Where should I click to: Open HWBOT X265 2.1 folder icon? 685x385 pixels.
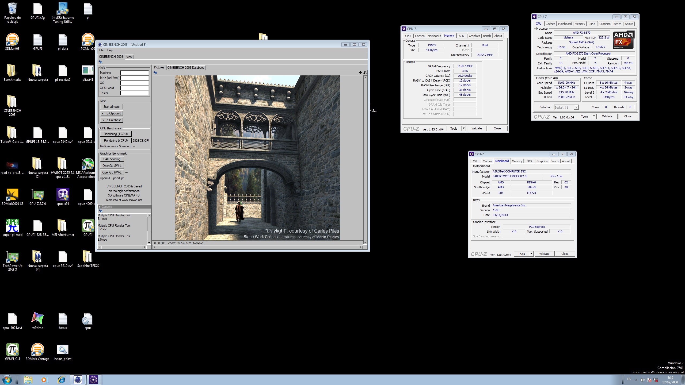(x=63, y=168)
